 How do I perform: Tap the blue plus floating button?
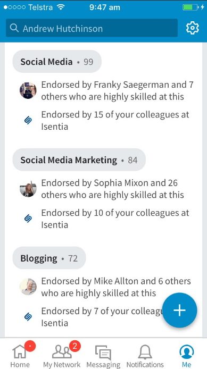pos(180,310)
